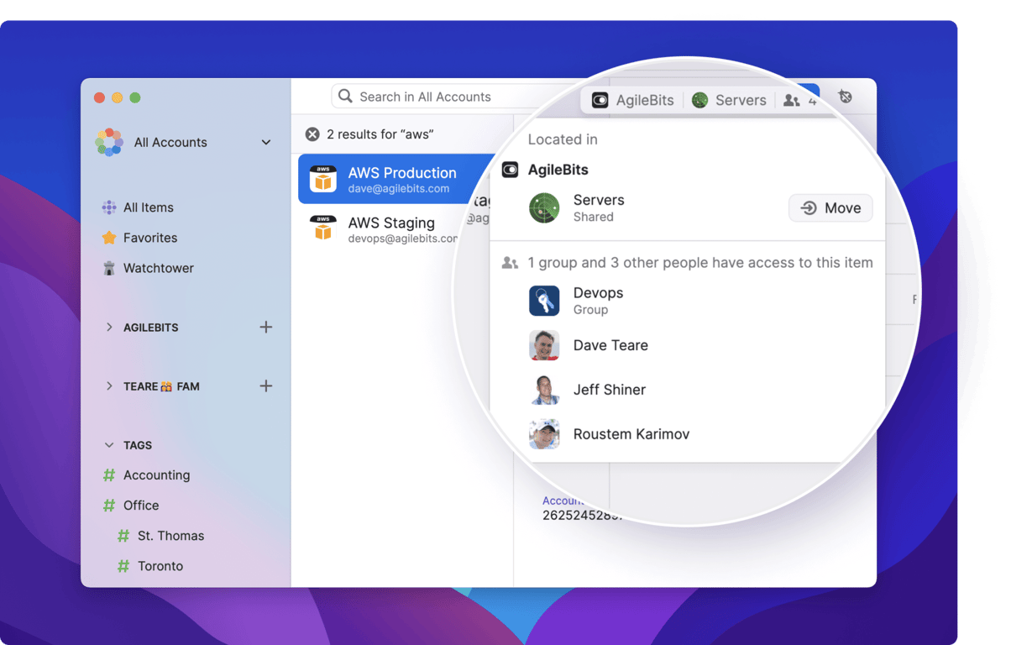Select the Office tag
1011x645 pixels.
pyautogui.click(x=141, y=506)
